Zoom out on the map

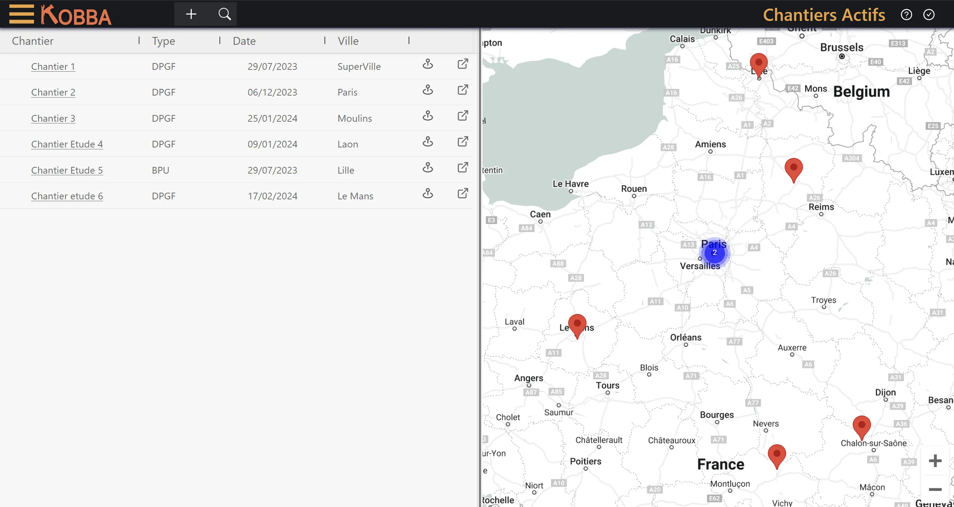pos(935,489)
